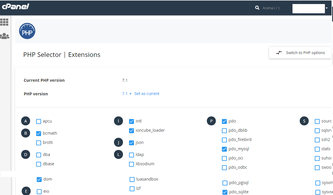Uncheck the pdo_mysql extension
The width and height of the screenshot is (333, 195).
pos(224,149)
